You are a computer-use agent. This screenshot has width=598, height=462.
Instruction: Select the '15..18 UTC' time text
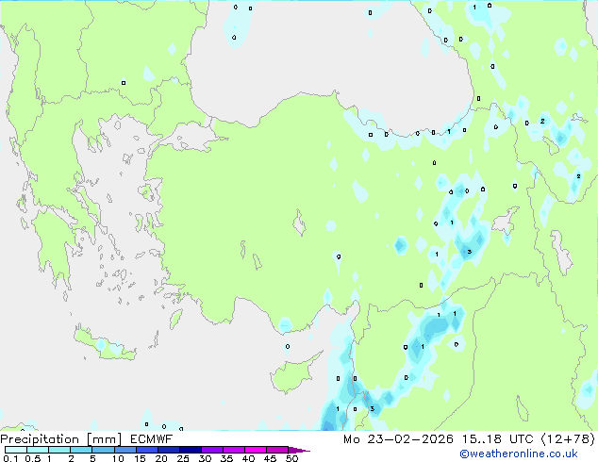[497, 439]
